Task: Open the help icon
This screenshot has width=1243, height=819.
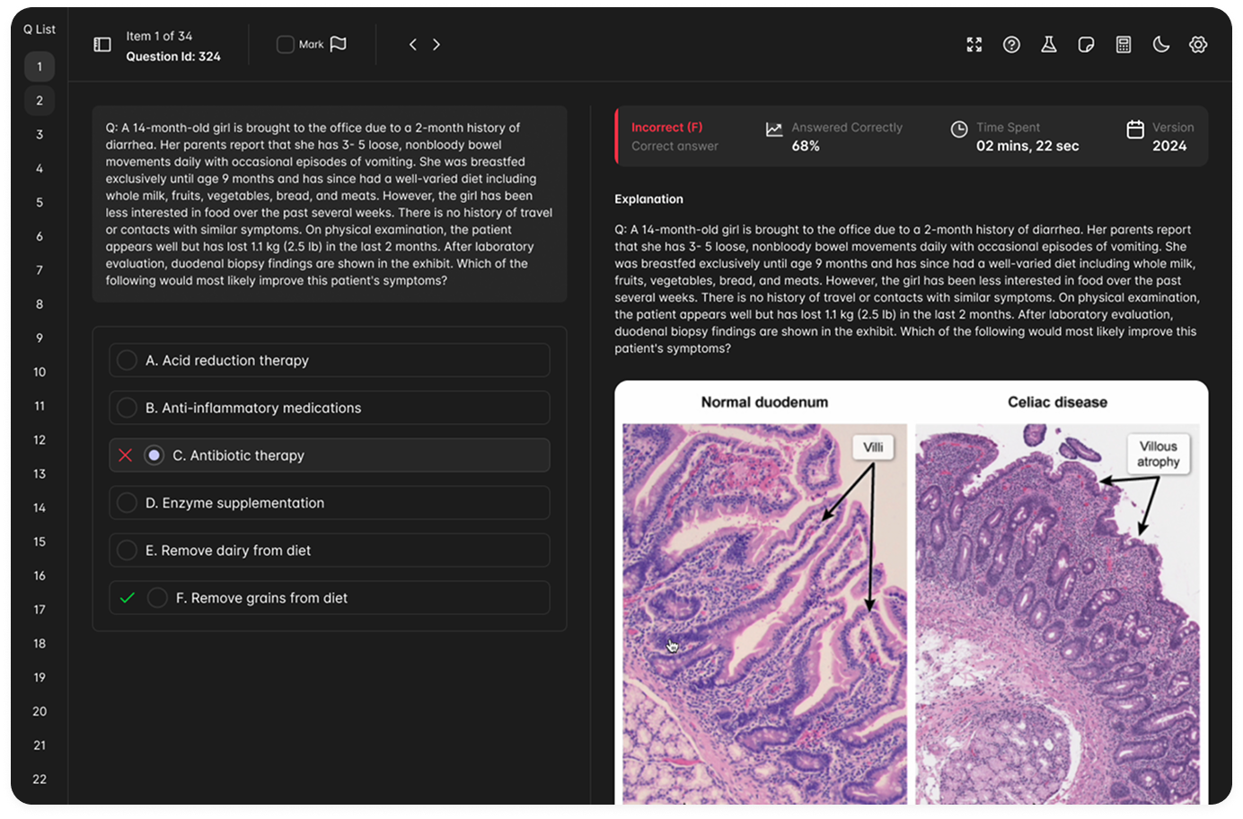Action: (1011, 44)
